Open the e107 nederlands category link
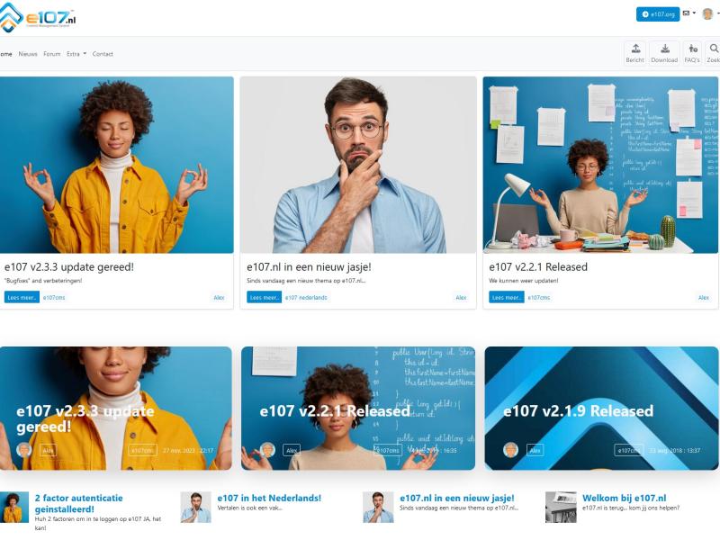 [x=306, y=298]
